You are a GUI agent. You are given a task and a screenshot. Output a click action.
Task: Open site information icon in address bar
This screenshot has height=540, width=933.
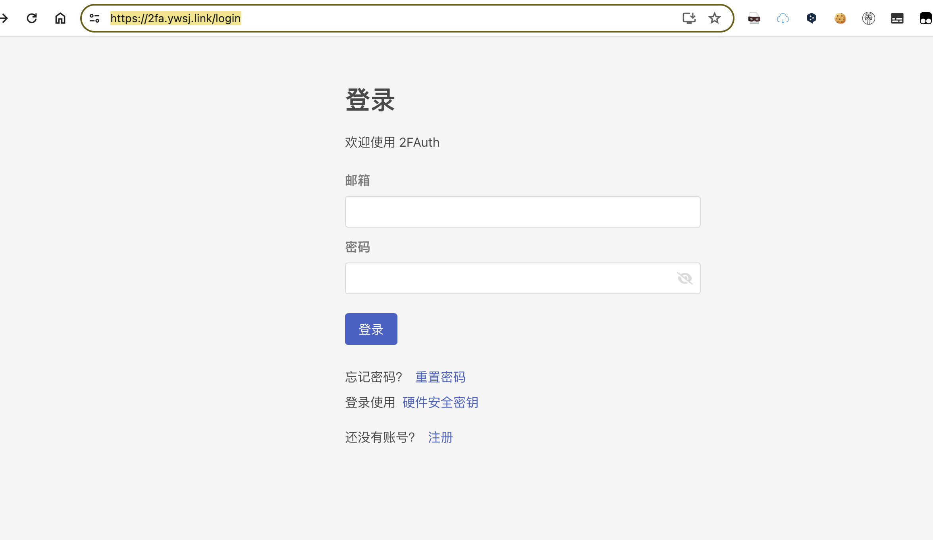(x=94, y=18)
